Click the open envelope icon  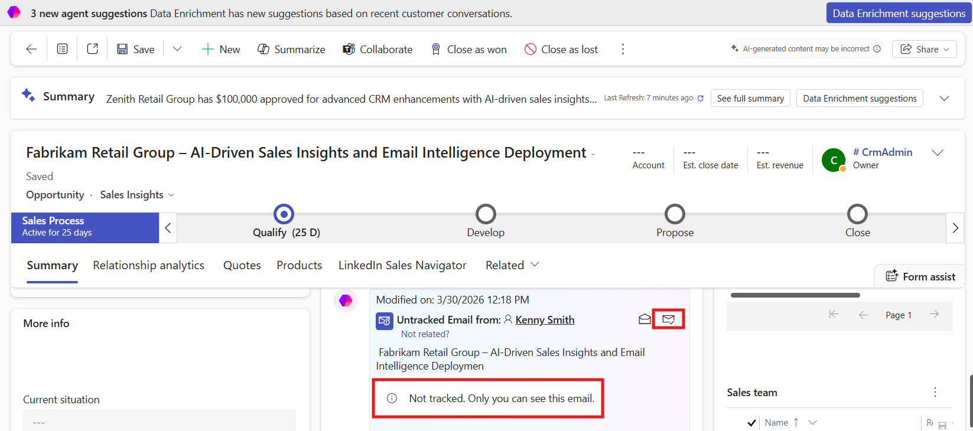645,319
